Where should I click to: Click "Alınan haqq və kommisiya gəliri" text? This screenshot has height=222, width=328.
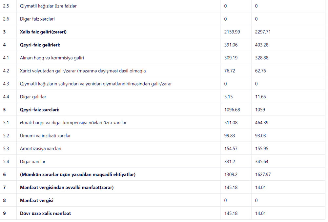coord(52,58)
